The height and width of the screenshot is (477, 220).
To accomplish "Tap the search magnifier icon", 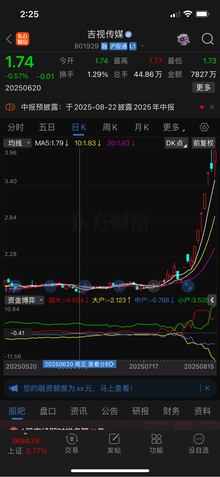I will point(208,39).
